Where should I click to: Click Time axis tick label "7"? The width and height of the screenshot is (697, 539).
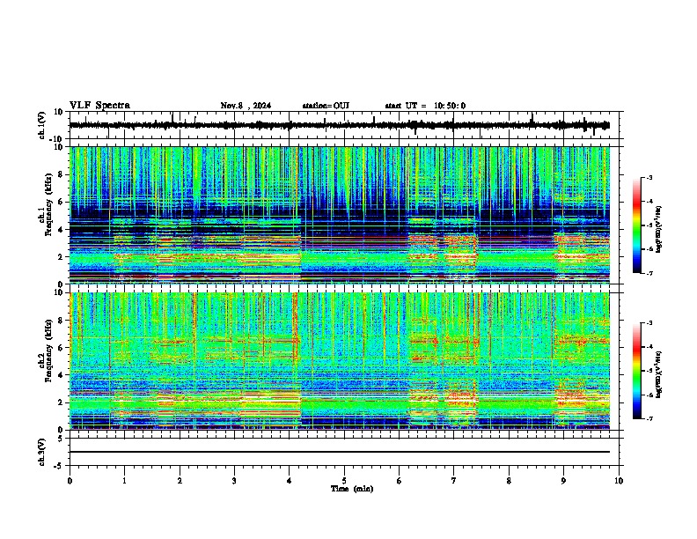[x=454, y=481]
